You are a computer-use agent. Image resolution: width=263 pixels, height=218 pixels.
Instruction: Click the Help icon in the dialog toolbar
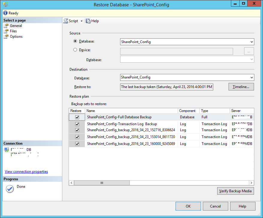pos(88,21)
